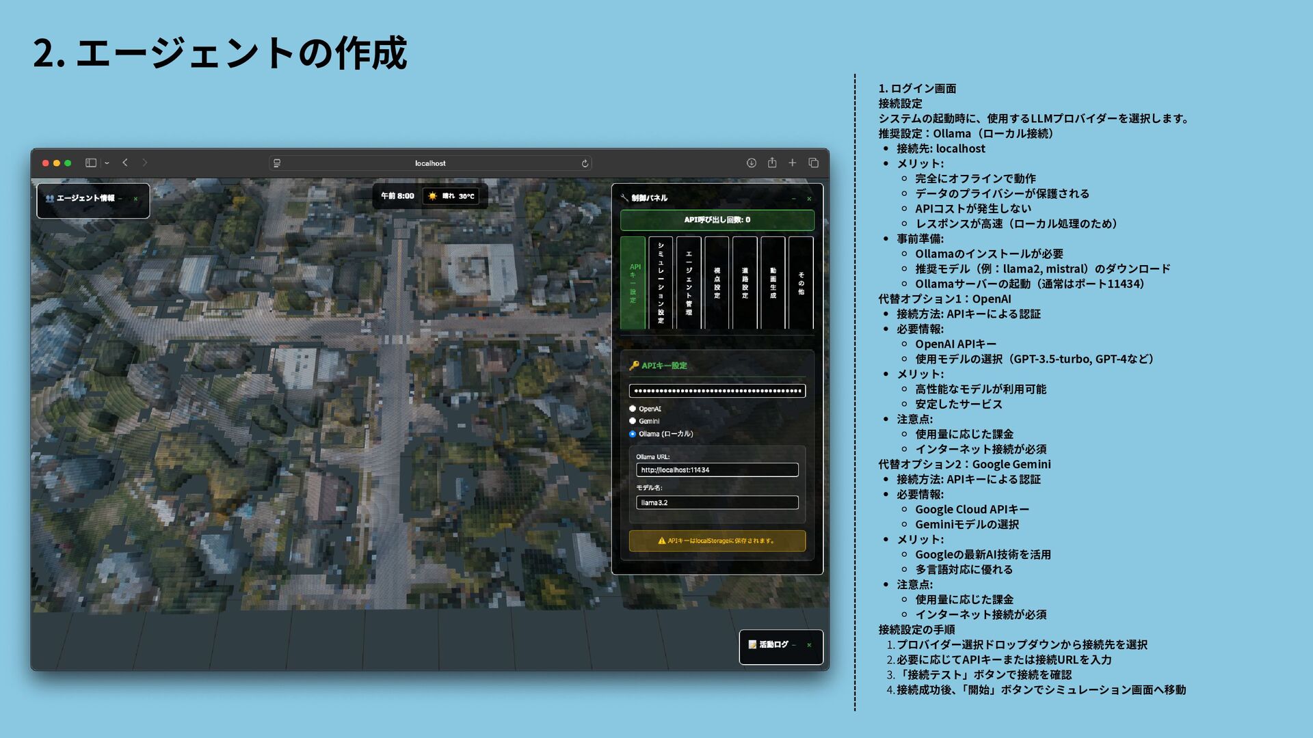Open the Safari downloads icon

coord(751,163)
